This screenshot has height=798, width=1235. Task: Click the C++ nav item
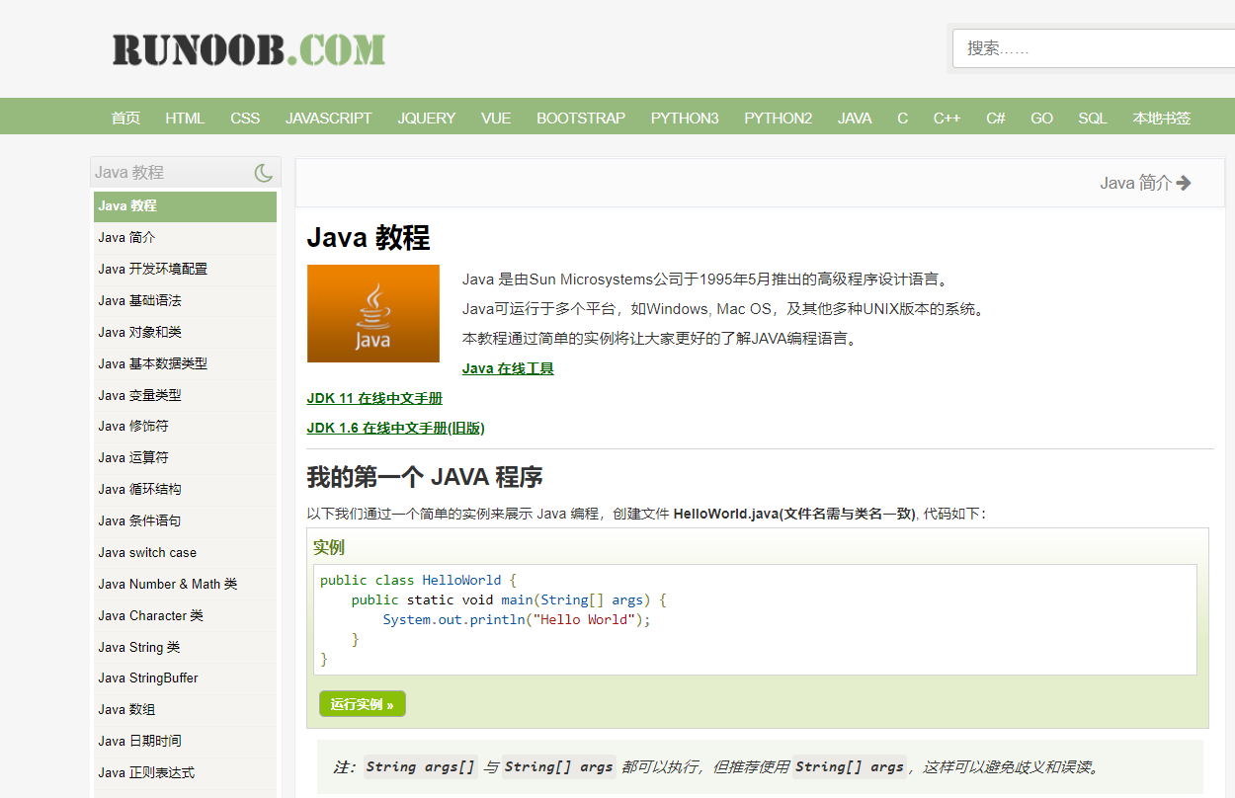tap(947, 118)
